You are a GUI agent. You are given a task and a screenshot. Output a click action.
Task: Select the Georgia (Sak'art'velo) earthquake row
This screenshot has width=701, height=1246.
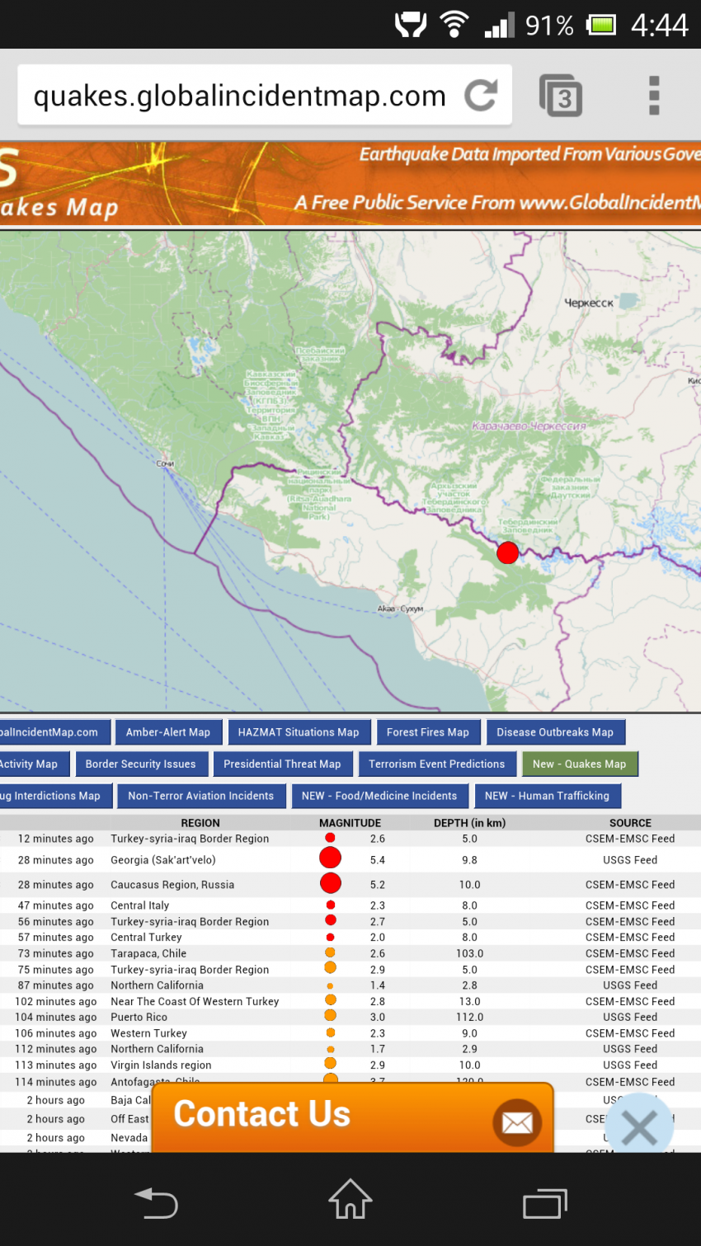(x=163, y=860)
